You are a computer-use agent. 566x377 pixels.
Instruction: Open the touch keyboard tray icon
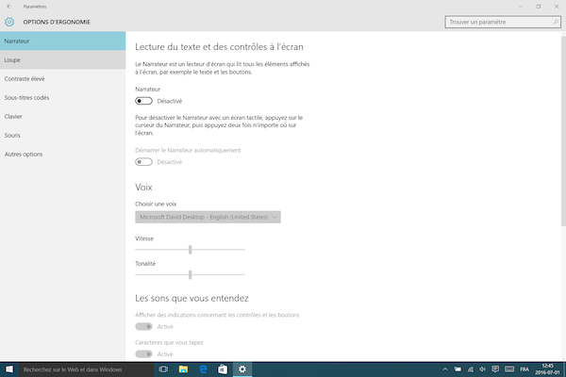coord(509,369)
